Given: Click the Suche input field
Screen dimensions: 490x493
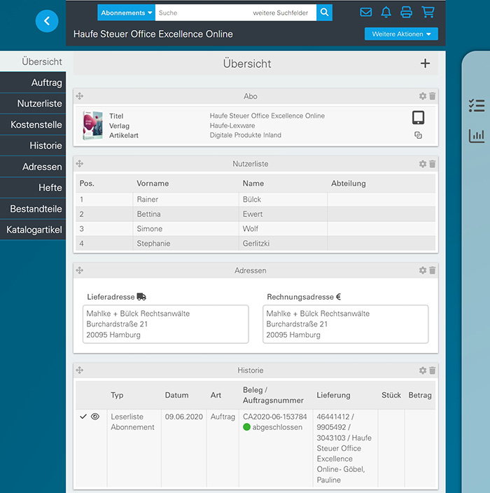Looking at the screenshot, I should tap(199, 13).
